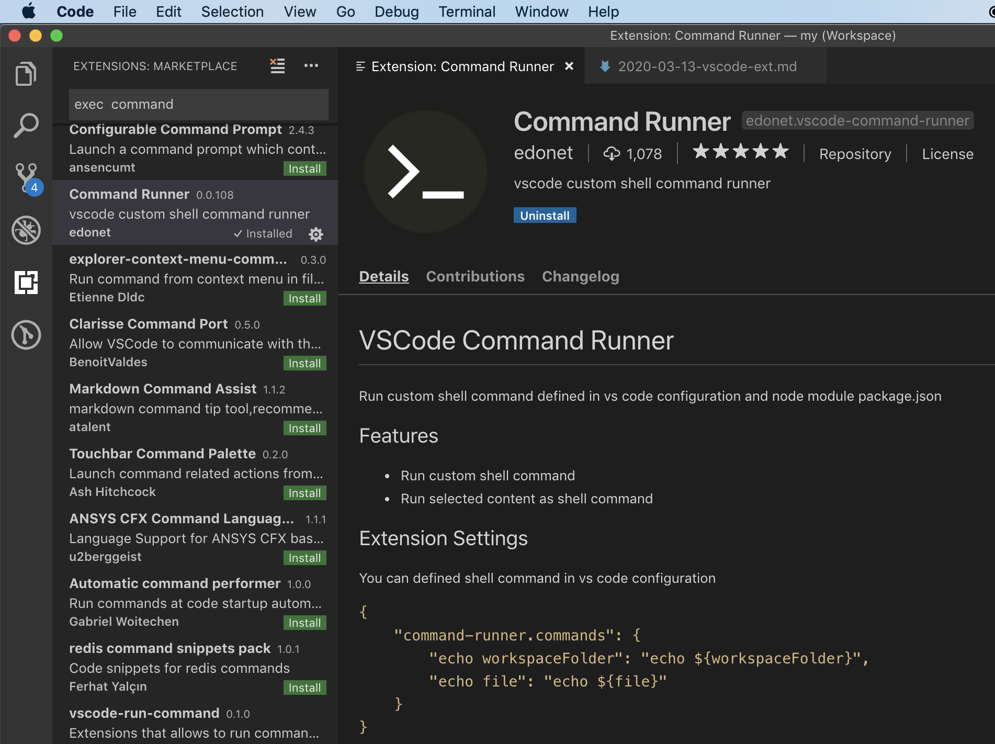Switch to the Changelog tab
This screenshot has height=744, width=995.
(x=580, y=276)
